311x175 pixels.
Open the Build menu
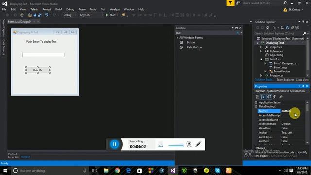pos(58,9)
